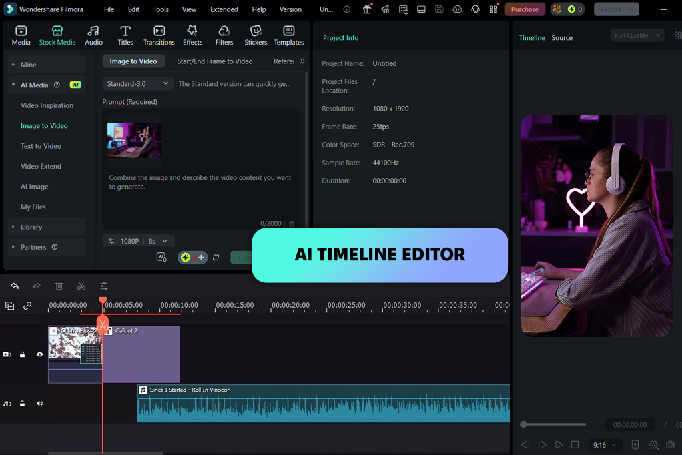Open the 1080P 8s settings dropdown
Viewport: 682px width, 455px height.
[139, 241]
